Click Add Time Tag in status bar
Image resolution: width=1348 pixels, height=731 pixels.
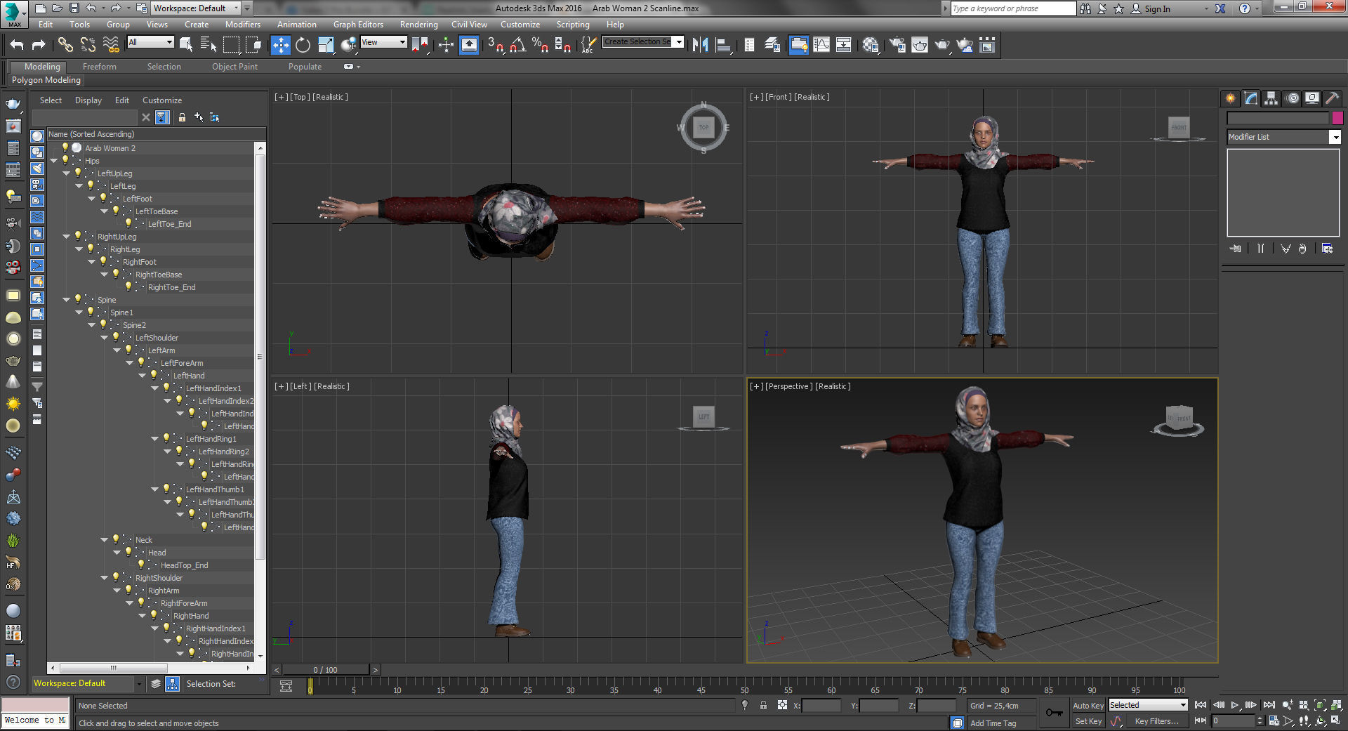click(993, 723)
